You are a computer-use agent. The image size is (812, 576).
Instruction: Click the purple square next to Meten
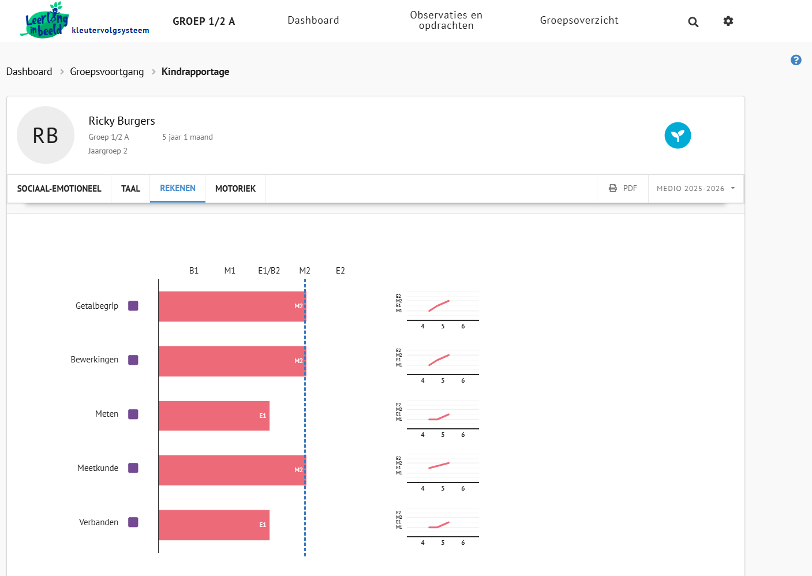pos(133,414)
